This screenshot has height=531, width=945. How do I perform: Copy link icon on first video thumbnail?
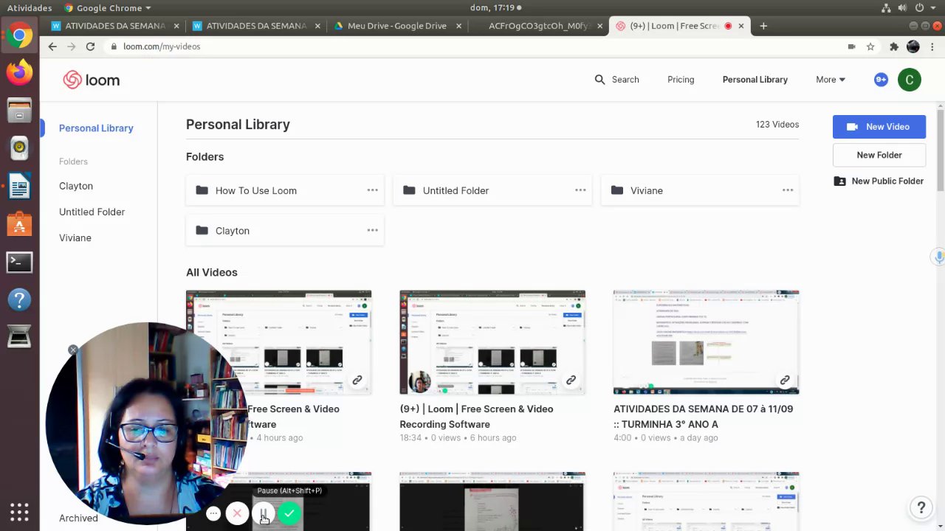coord(357,380)
